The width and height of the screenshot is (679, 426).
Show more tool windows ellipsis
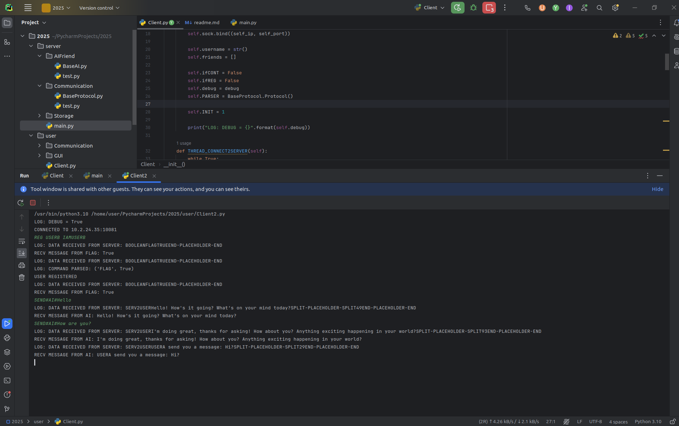click(x=7, y=56)
